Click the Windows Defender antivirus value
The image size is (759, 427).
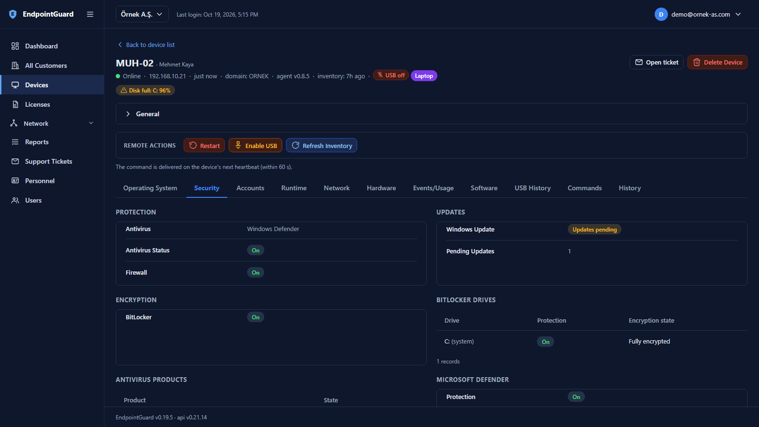273,229
